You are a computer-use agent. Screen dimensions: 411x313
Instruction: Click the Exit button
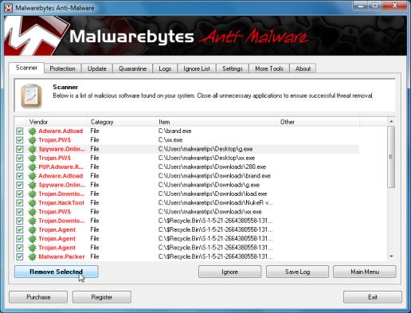[x=373, y=297]
